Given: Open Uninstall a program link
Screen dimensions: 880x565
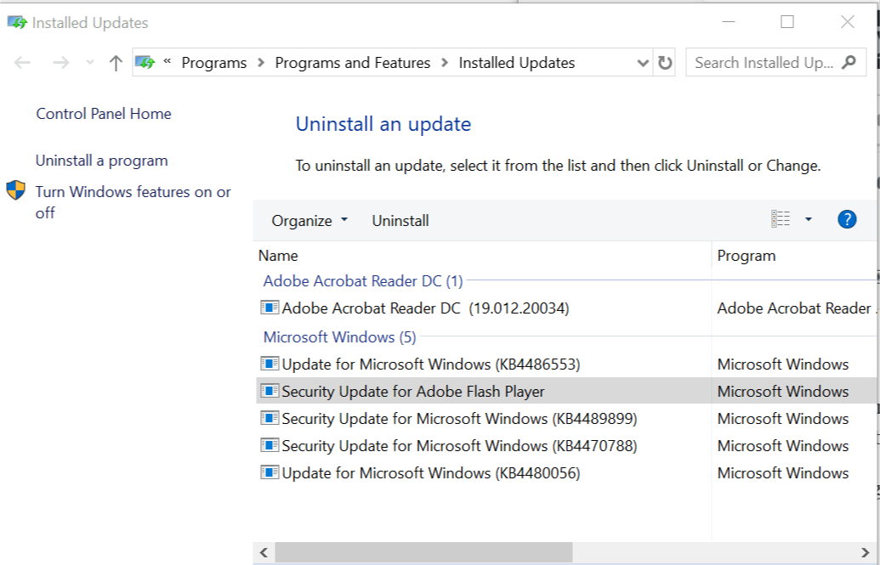Looking at the screenshot, I should tap(101, 161).
